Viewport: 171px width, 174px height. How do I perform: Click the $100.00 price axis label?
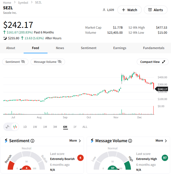tap(162, 99)
